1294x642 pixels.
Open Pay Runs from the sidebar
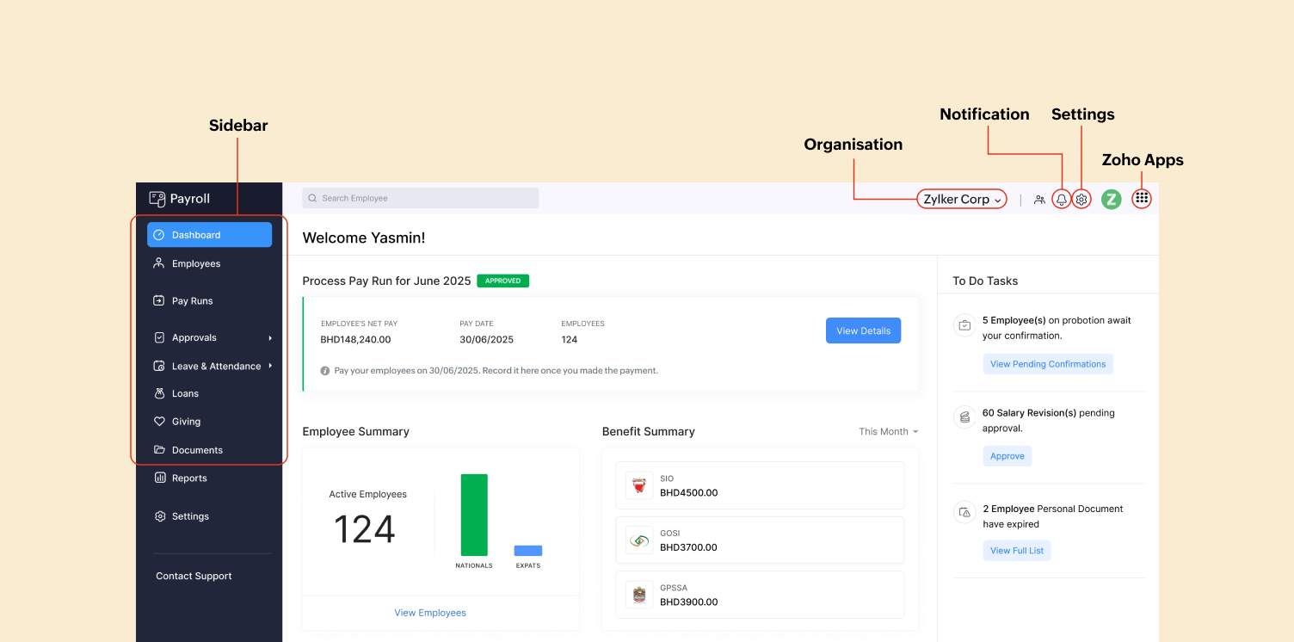[192, 301]
